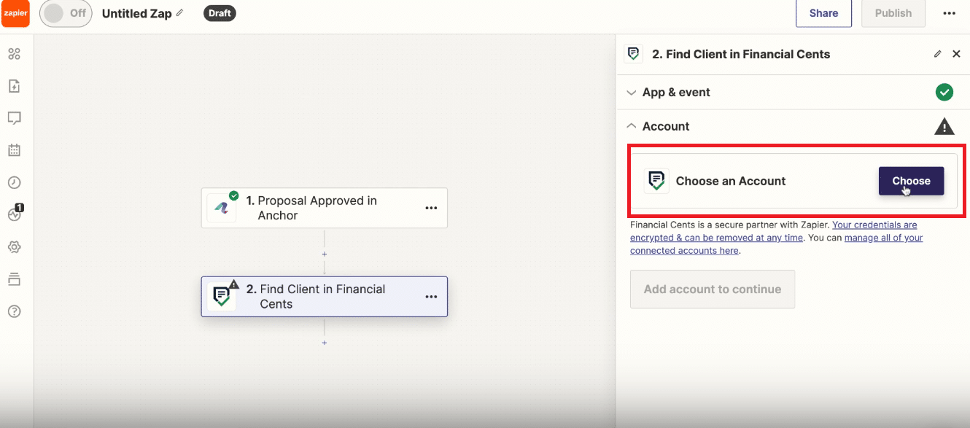This screenshot has height=428, width=970.
Task: Open manage all connected accounts link
Action: coord(777,244)
